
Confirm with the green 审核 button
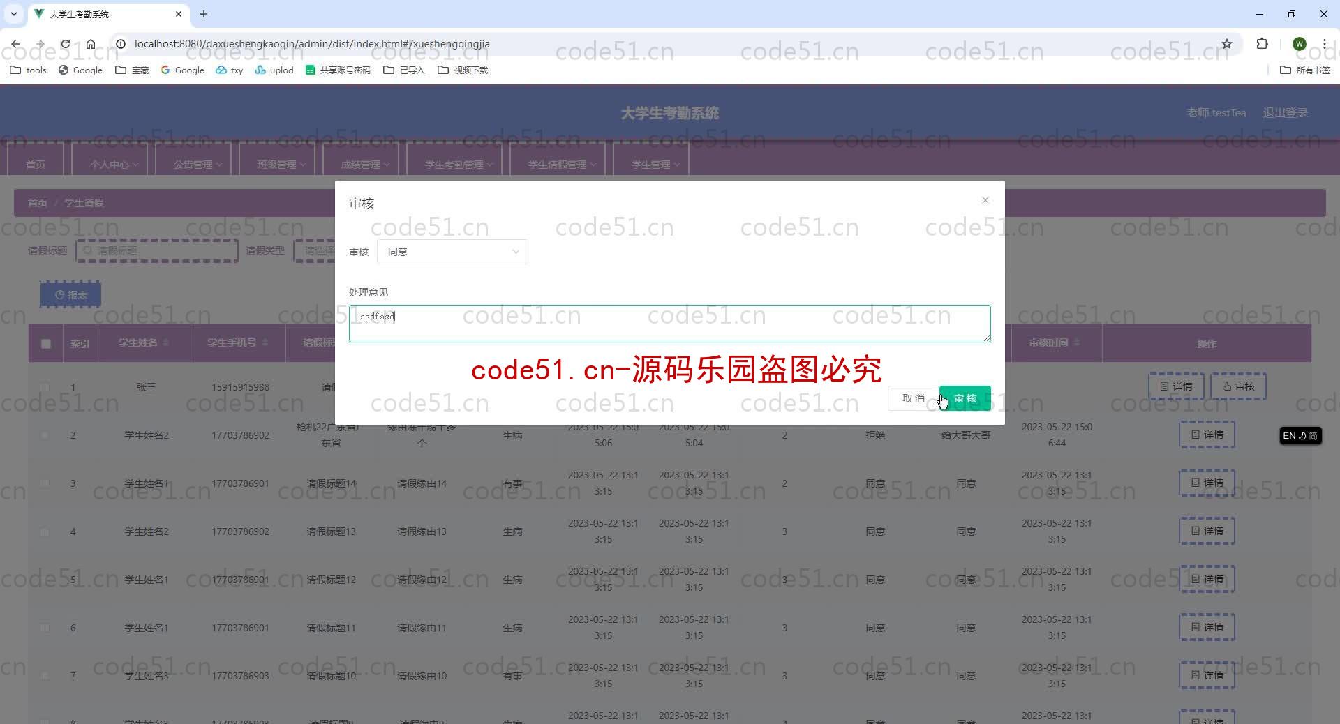tap(965, 398)
